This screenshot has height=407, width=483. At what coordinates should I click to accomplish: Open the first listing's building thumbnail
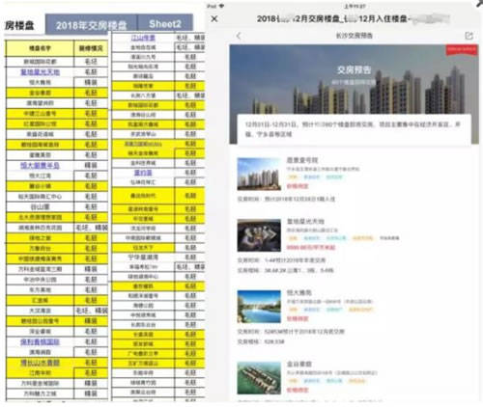coord(259,174)
